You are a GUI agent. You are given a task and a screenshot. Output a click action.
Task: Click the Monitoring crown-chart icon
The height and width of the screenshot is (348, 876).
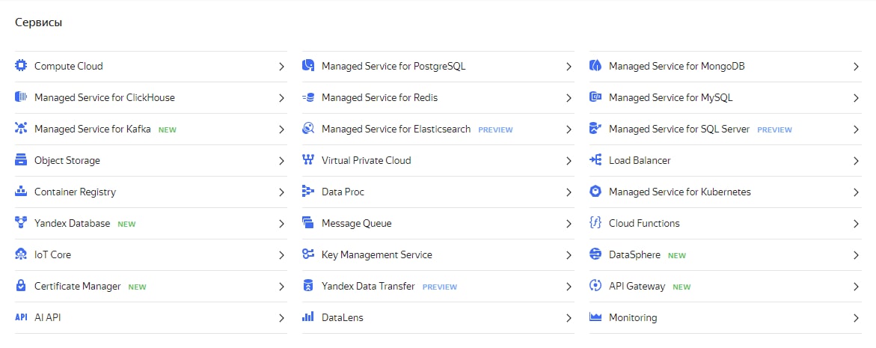595,317
